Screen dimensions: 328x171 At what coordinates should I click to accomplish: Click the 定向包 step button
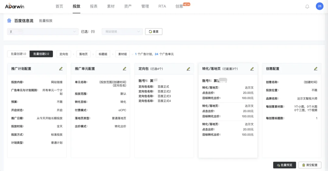click(63, 54)
